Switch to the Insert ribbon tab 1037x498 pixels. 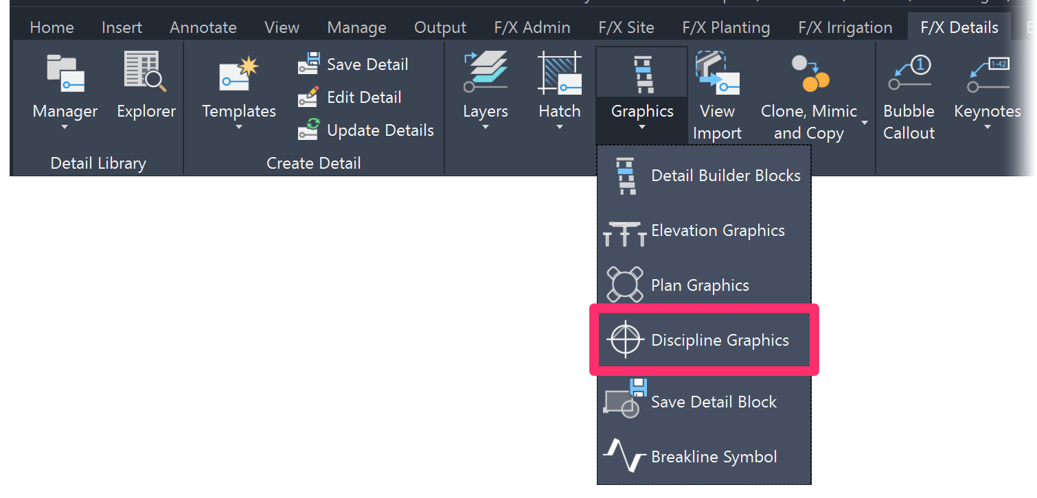coord(122,27)
